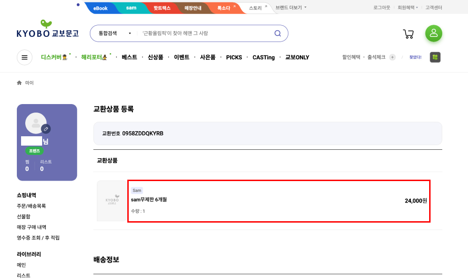
Task: Switch to the sam tab
Action: 131,8
